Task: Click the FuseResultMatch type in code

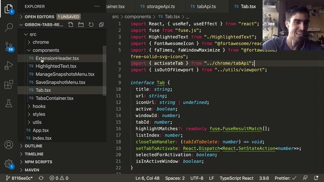Action: pos(242,129)
